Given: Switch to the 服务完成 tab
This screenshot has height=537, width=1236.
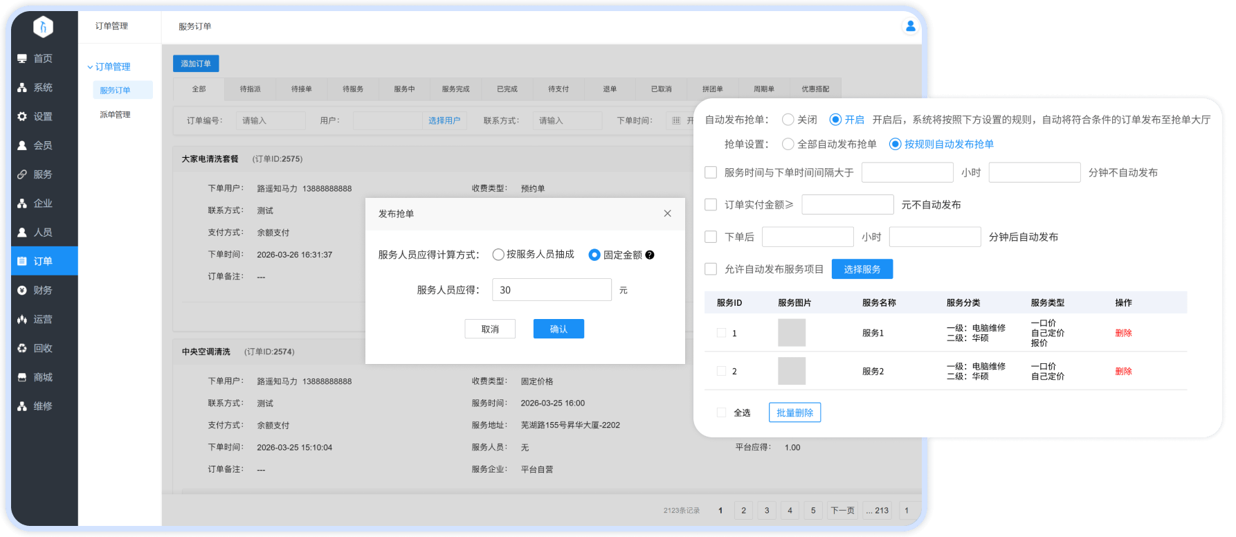Looking at the screenshot, I should (455, 89).
